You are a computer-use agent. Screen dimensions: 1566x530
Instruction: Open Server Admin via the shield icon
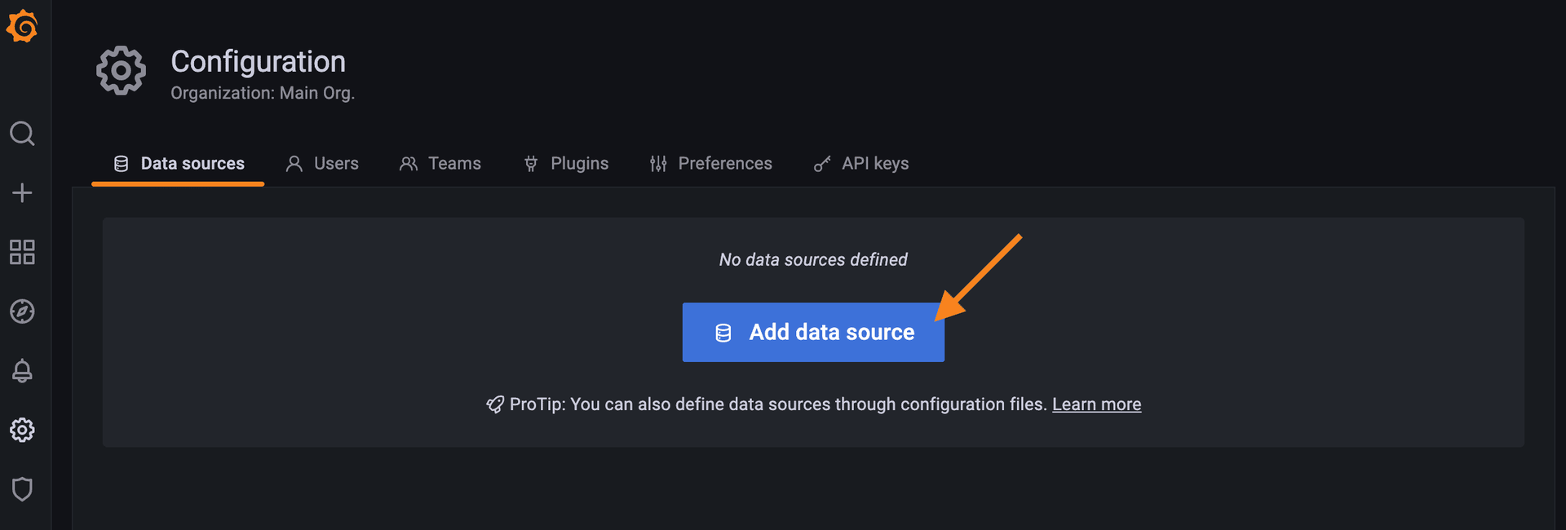pyautogui.click(x=22, y=489)
